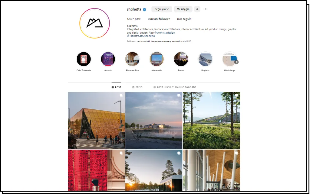
Task: View the 608.000 follower list
Action: click(159, 19)
